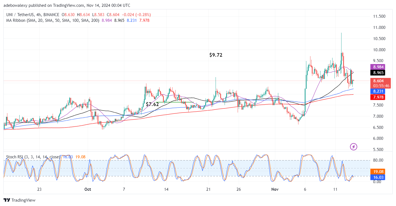Click the $9.72 price annotation
Viewport: 396px width, 206px height.
pyautogui.click(x=216, y=55)
